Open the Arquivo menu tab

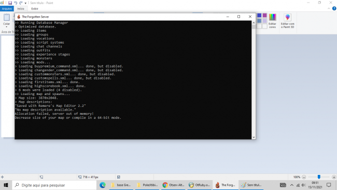[x=7, y=9]
